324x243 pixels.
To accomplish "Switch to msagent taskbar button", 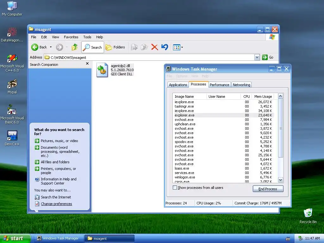I will coord(109,239).
